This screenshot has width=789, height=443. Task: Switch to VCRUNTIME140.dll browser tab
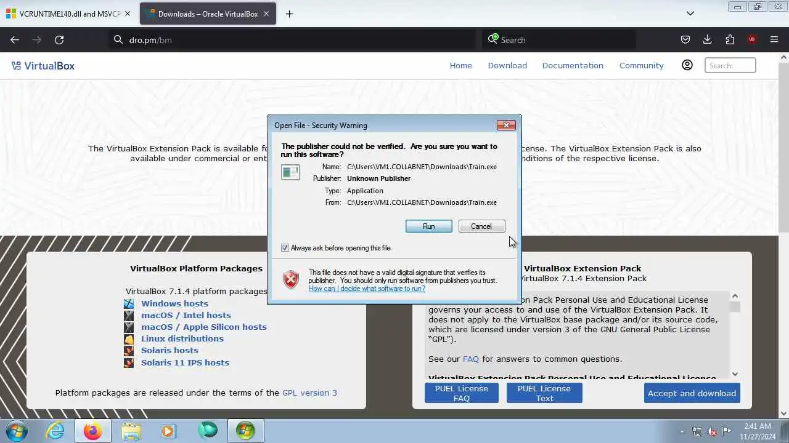[69, 14]
